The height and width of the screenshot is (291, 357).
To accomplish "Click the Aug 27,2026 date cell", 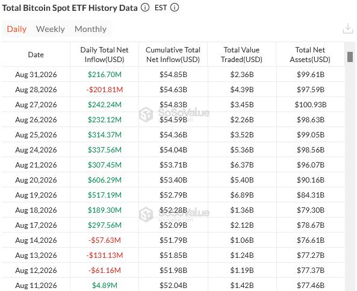I will [36, 105].
